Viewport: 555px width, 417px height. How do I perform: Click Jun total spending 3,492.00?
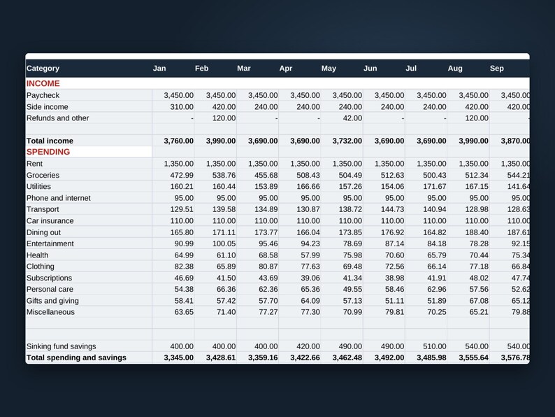(384, 358)
